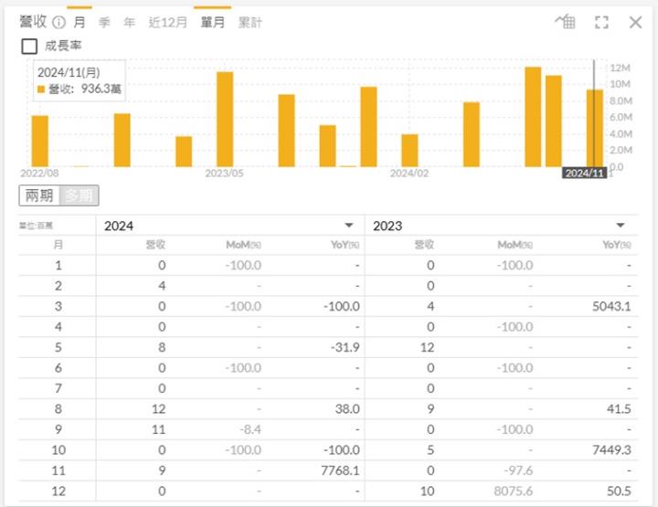Click the orange 營收 legend swatch in tooltip
The image size is (658, 507).
click(x=40, y=89)
